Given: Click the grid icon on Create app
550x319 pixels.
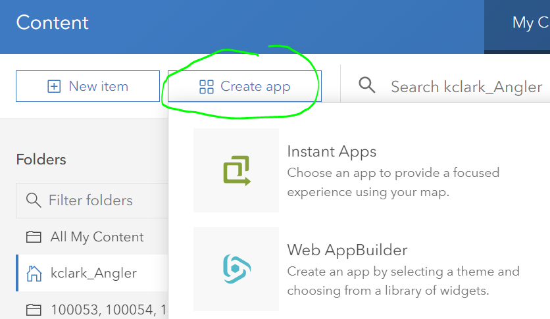Looking at the screenshot, I should (x=207, y=87).
